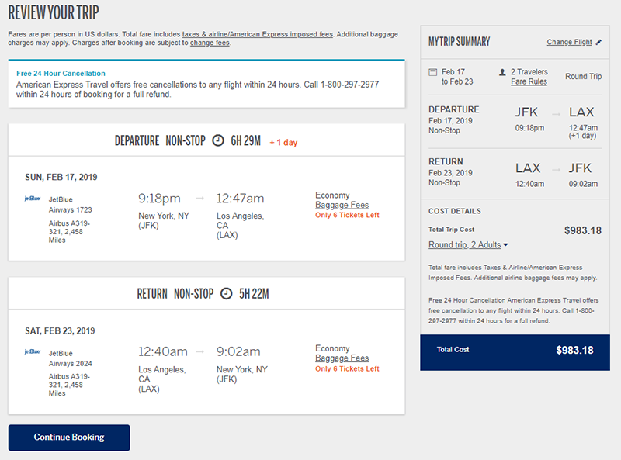Click the summary arrow from JFK to LAX
This screenshot has height=460, width=621.
pyautogui.click(x=554, y=114)
